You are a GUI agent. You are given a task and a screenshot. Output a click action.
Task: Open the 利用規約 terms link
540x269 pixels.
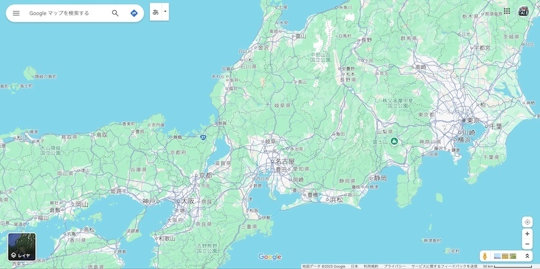[x=371, y=266]
